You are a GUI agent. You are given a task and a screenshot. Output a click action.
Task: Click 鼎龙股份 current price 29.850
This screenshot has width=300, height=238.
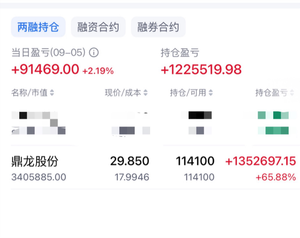tap(129, 161)
